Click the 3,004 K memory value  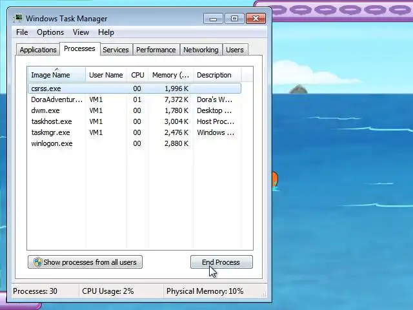(176, 121)
